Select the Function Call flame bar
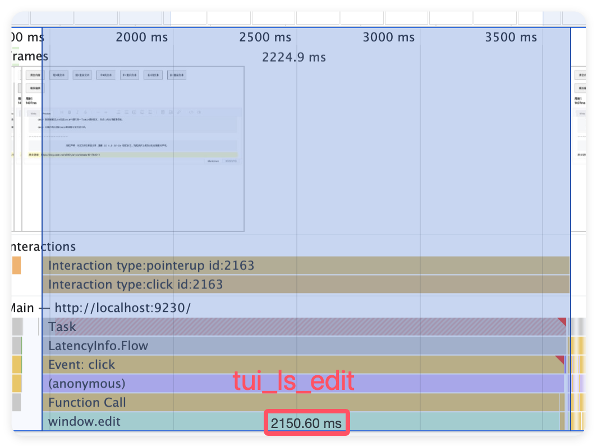Screen dimensions: 597x447 301,403
